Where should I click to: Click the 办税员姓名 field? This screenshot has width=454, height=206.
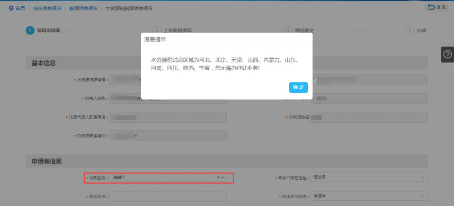click(369, 117)
